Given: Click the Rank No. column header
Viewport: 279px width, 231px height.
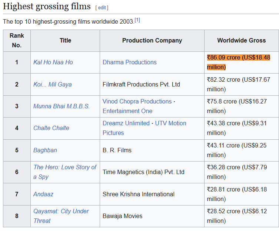Looking at the screenshot, I should [x=17, y=41].
